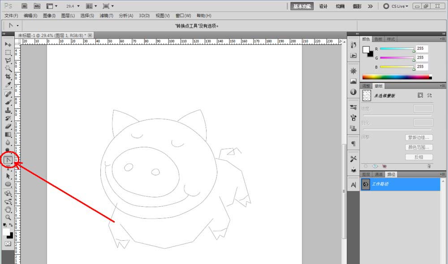Open 滤镜(T) menu
The image size is (448, 264).
click(x=106, y=16)
